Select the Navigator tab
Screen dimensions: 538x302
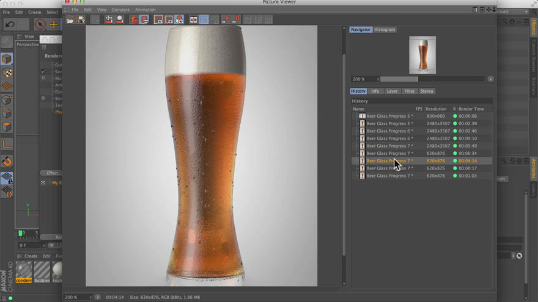tap(361, 30)
